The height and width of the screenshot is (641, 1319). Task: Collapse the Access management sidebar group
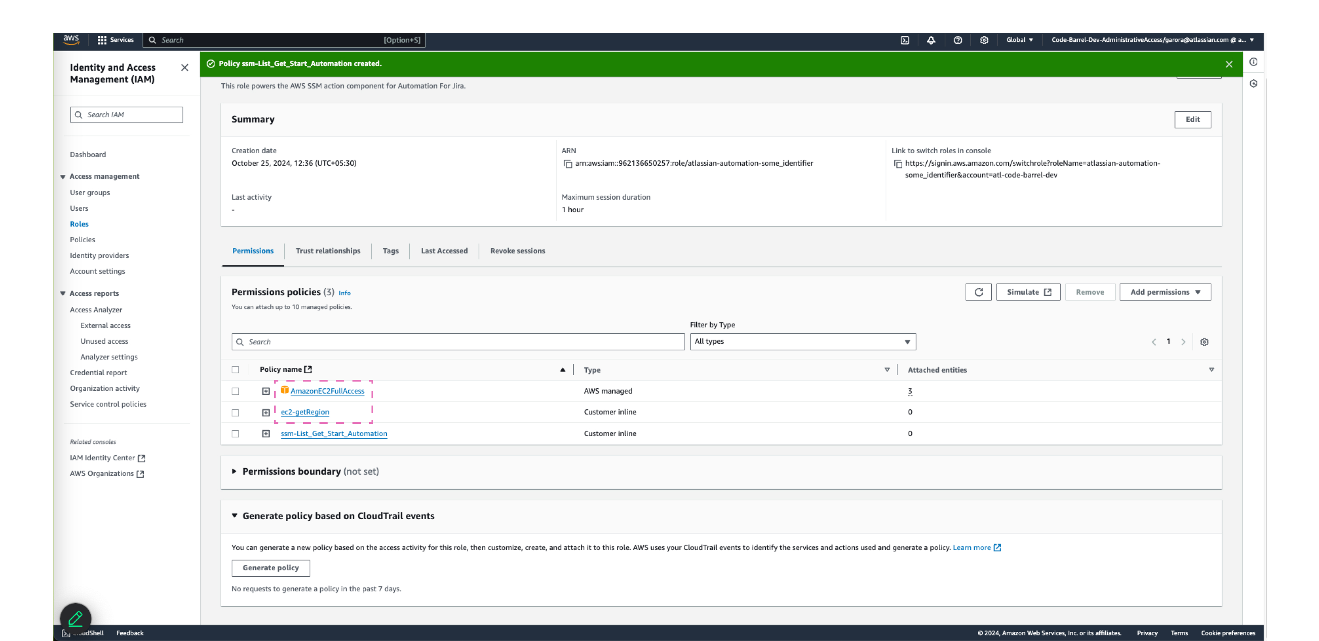point(62,176)
